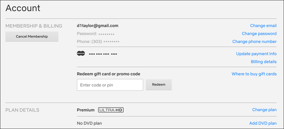
Task: Click the Account page heading
Action: point(23,8)
